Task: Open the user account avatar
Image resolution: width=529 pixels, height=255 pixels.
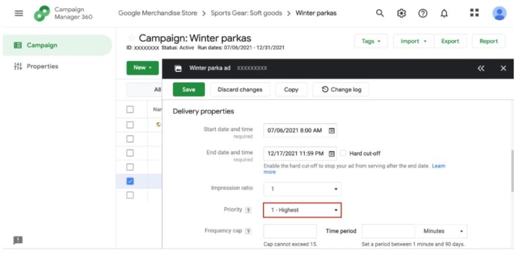Action: point(500,13)
